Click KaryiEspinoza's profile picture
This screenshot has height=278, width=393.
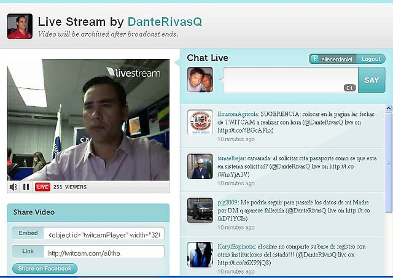[200, 254]
